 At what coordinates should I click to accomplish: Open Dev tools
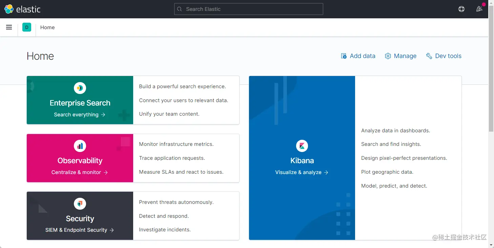(x=444, y=56)
